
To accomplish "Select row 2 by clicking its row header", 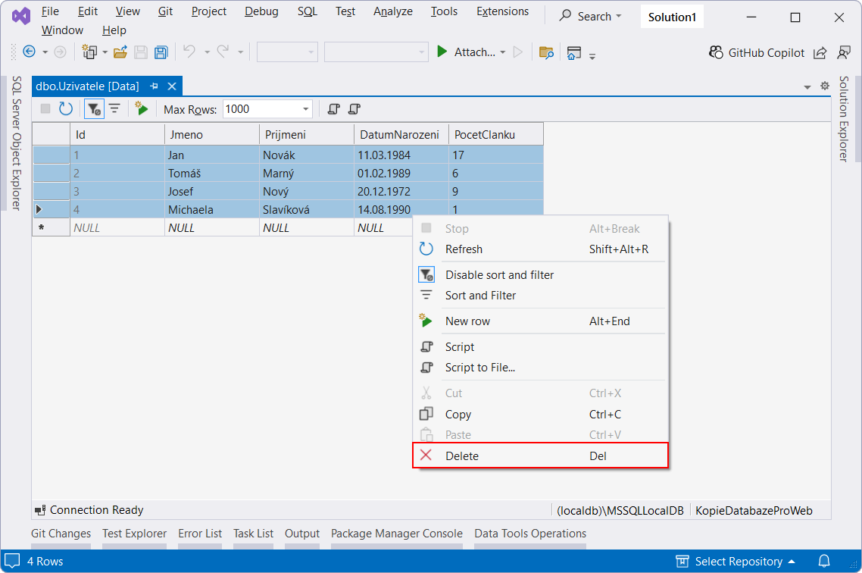I will (50, 173).
